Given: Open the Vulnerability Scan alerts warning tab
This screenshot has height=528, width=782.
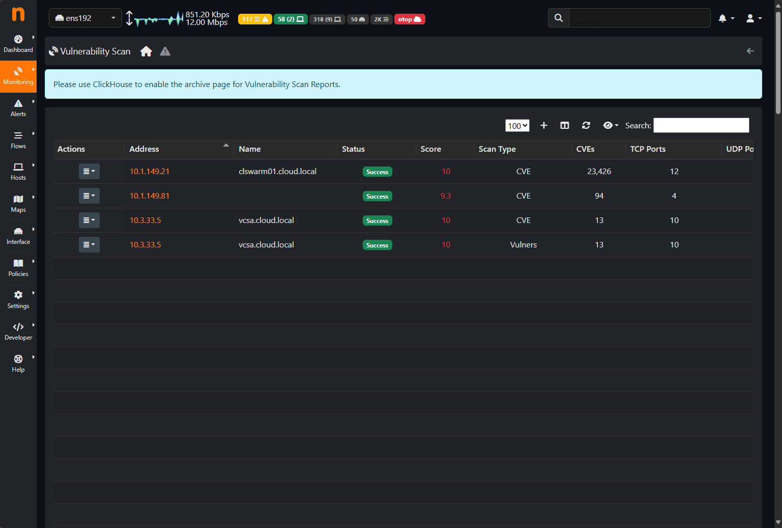Looking at the screenshot, I should coord(165,51).
